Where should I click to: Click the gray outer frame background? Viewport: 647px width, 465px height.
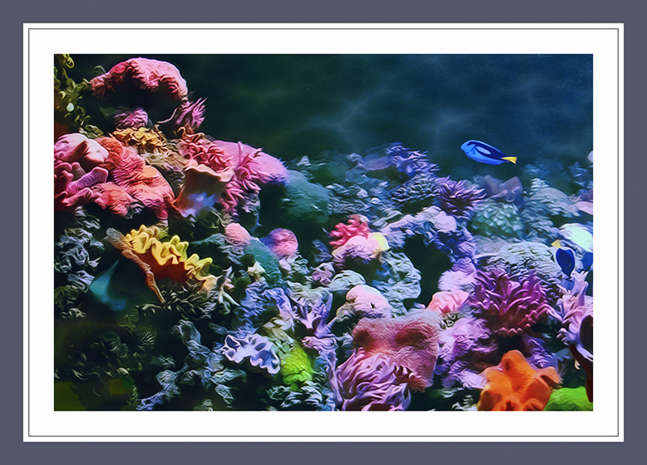pos(323,10)
